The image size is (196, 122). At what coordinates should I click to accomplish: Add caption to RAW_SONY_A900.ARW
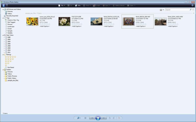173,26
